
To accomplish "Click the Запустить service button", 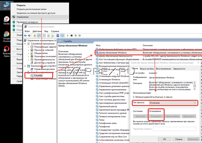I will click(140, 116).
